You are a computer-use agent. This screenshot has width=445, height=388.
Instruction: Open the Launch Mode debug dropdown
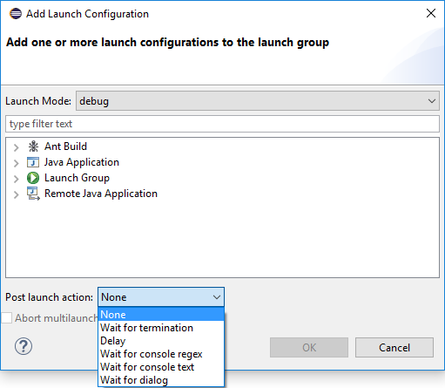tap(258, 101)
